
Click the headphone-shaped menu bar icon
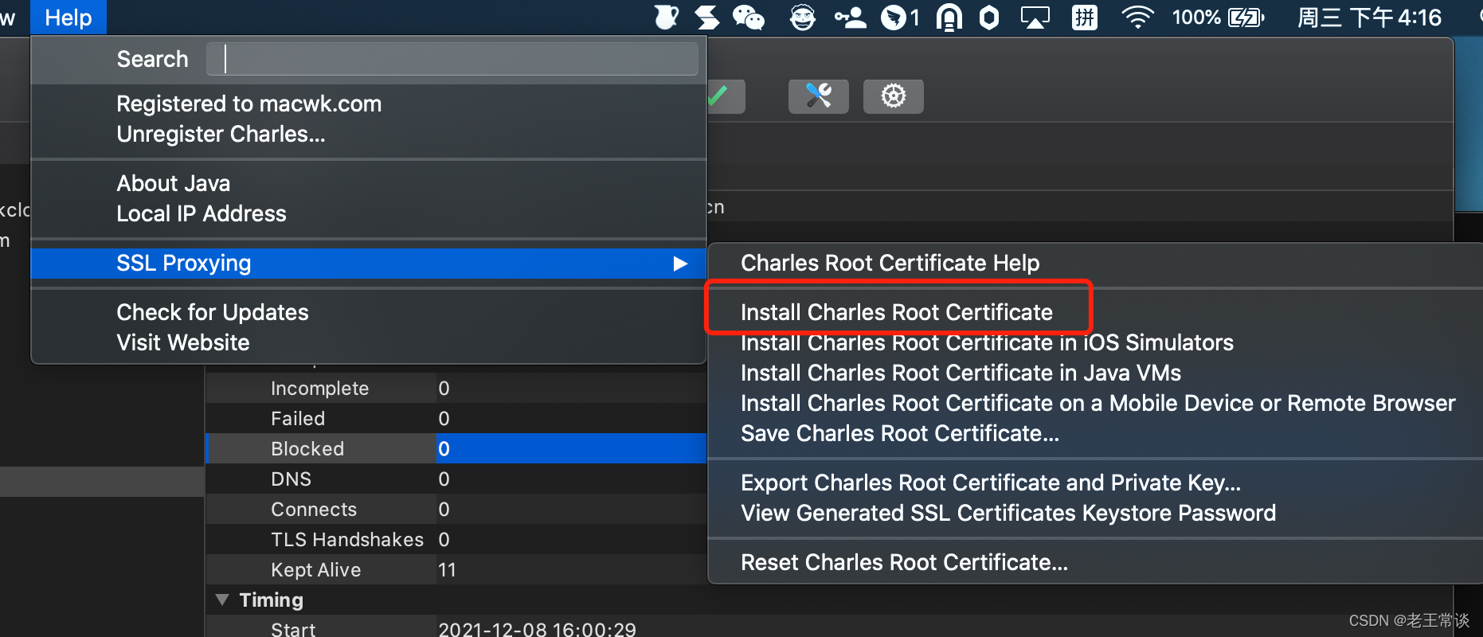point(949,18)
